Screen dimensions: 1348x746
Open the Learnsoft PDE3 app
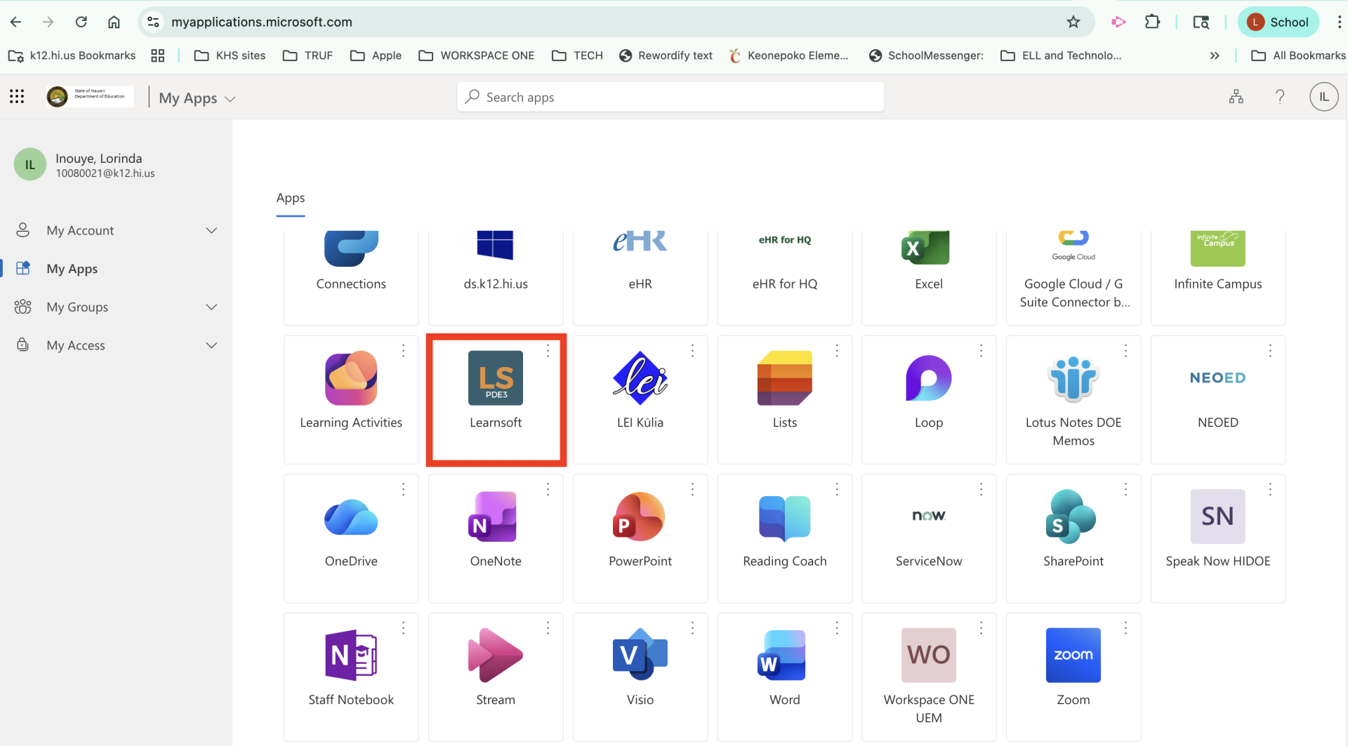496,399
